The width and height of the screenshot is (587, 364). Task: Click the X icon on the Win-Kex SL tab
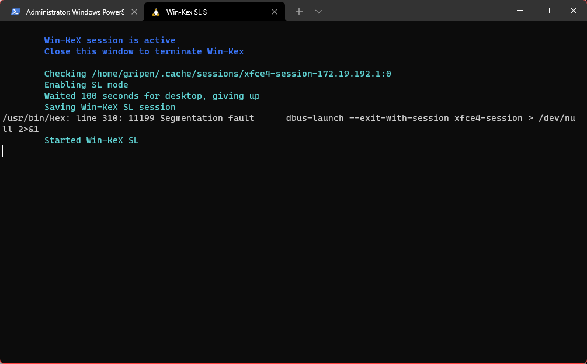(275, 11)
